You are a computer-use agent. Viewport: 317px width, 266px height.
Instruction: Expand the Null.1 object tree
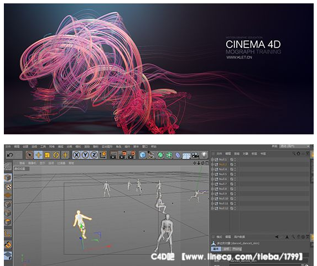coord(212,159)
